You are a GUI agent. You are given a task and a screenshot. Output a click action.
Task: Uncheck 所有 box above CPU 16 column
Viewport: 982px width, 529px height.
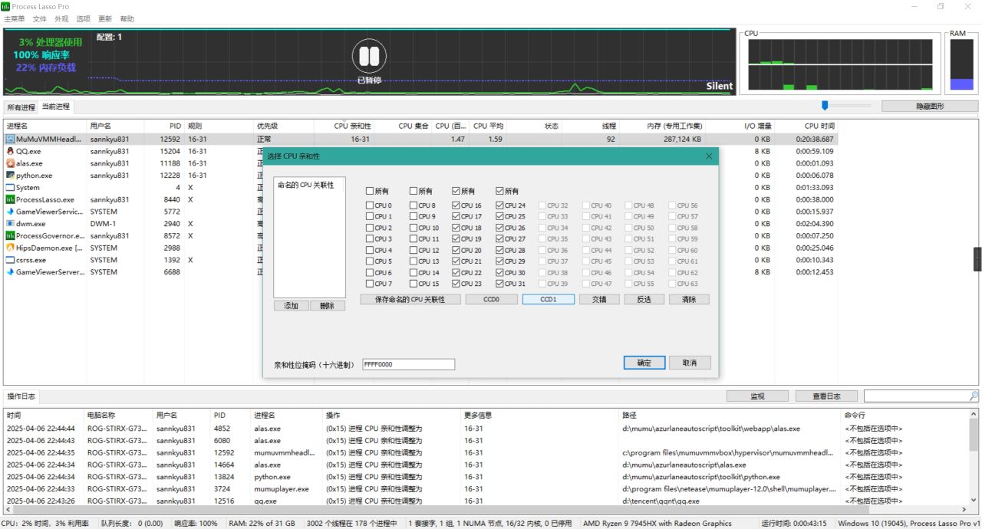coord(456,191)
